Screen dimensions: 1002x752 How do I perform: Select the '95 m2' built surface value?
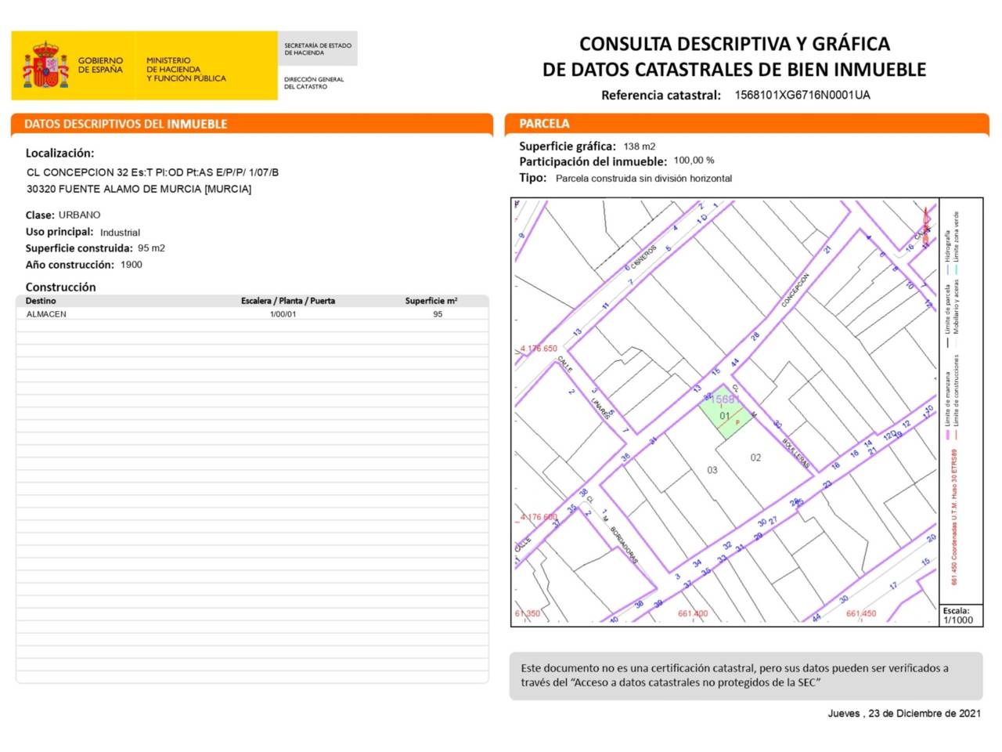[x=151, y=248]
